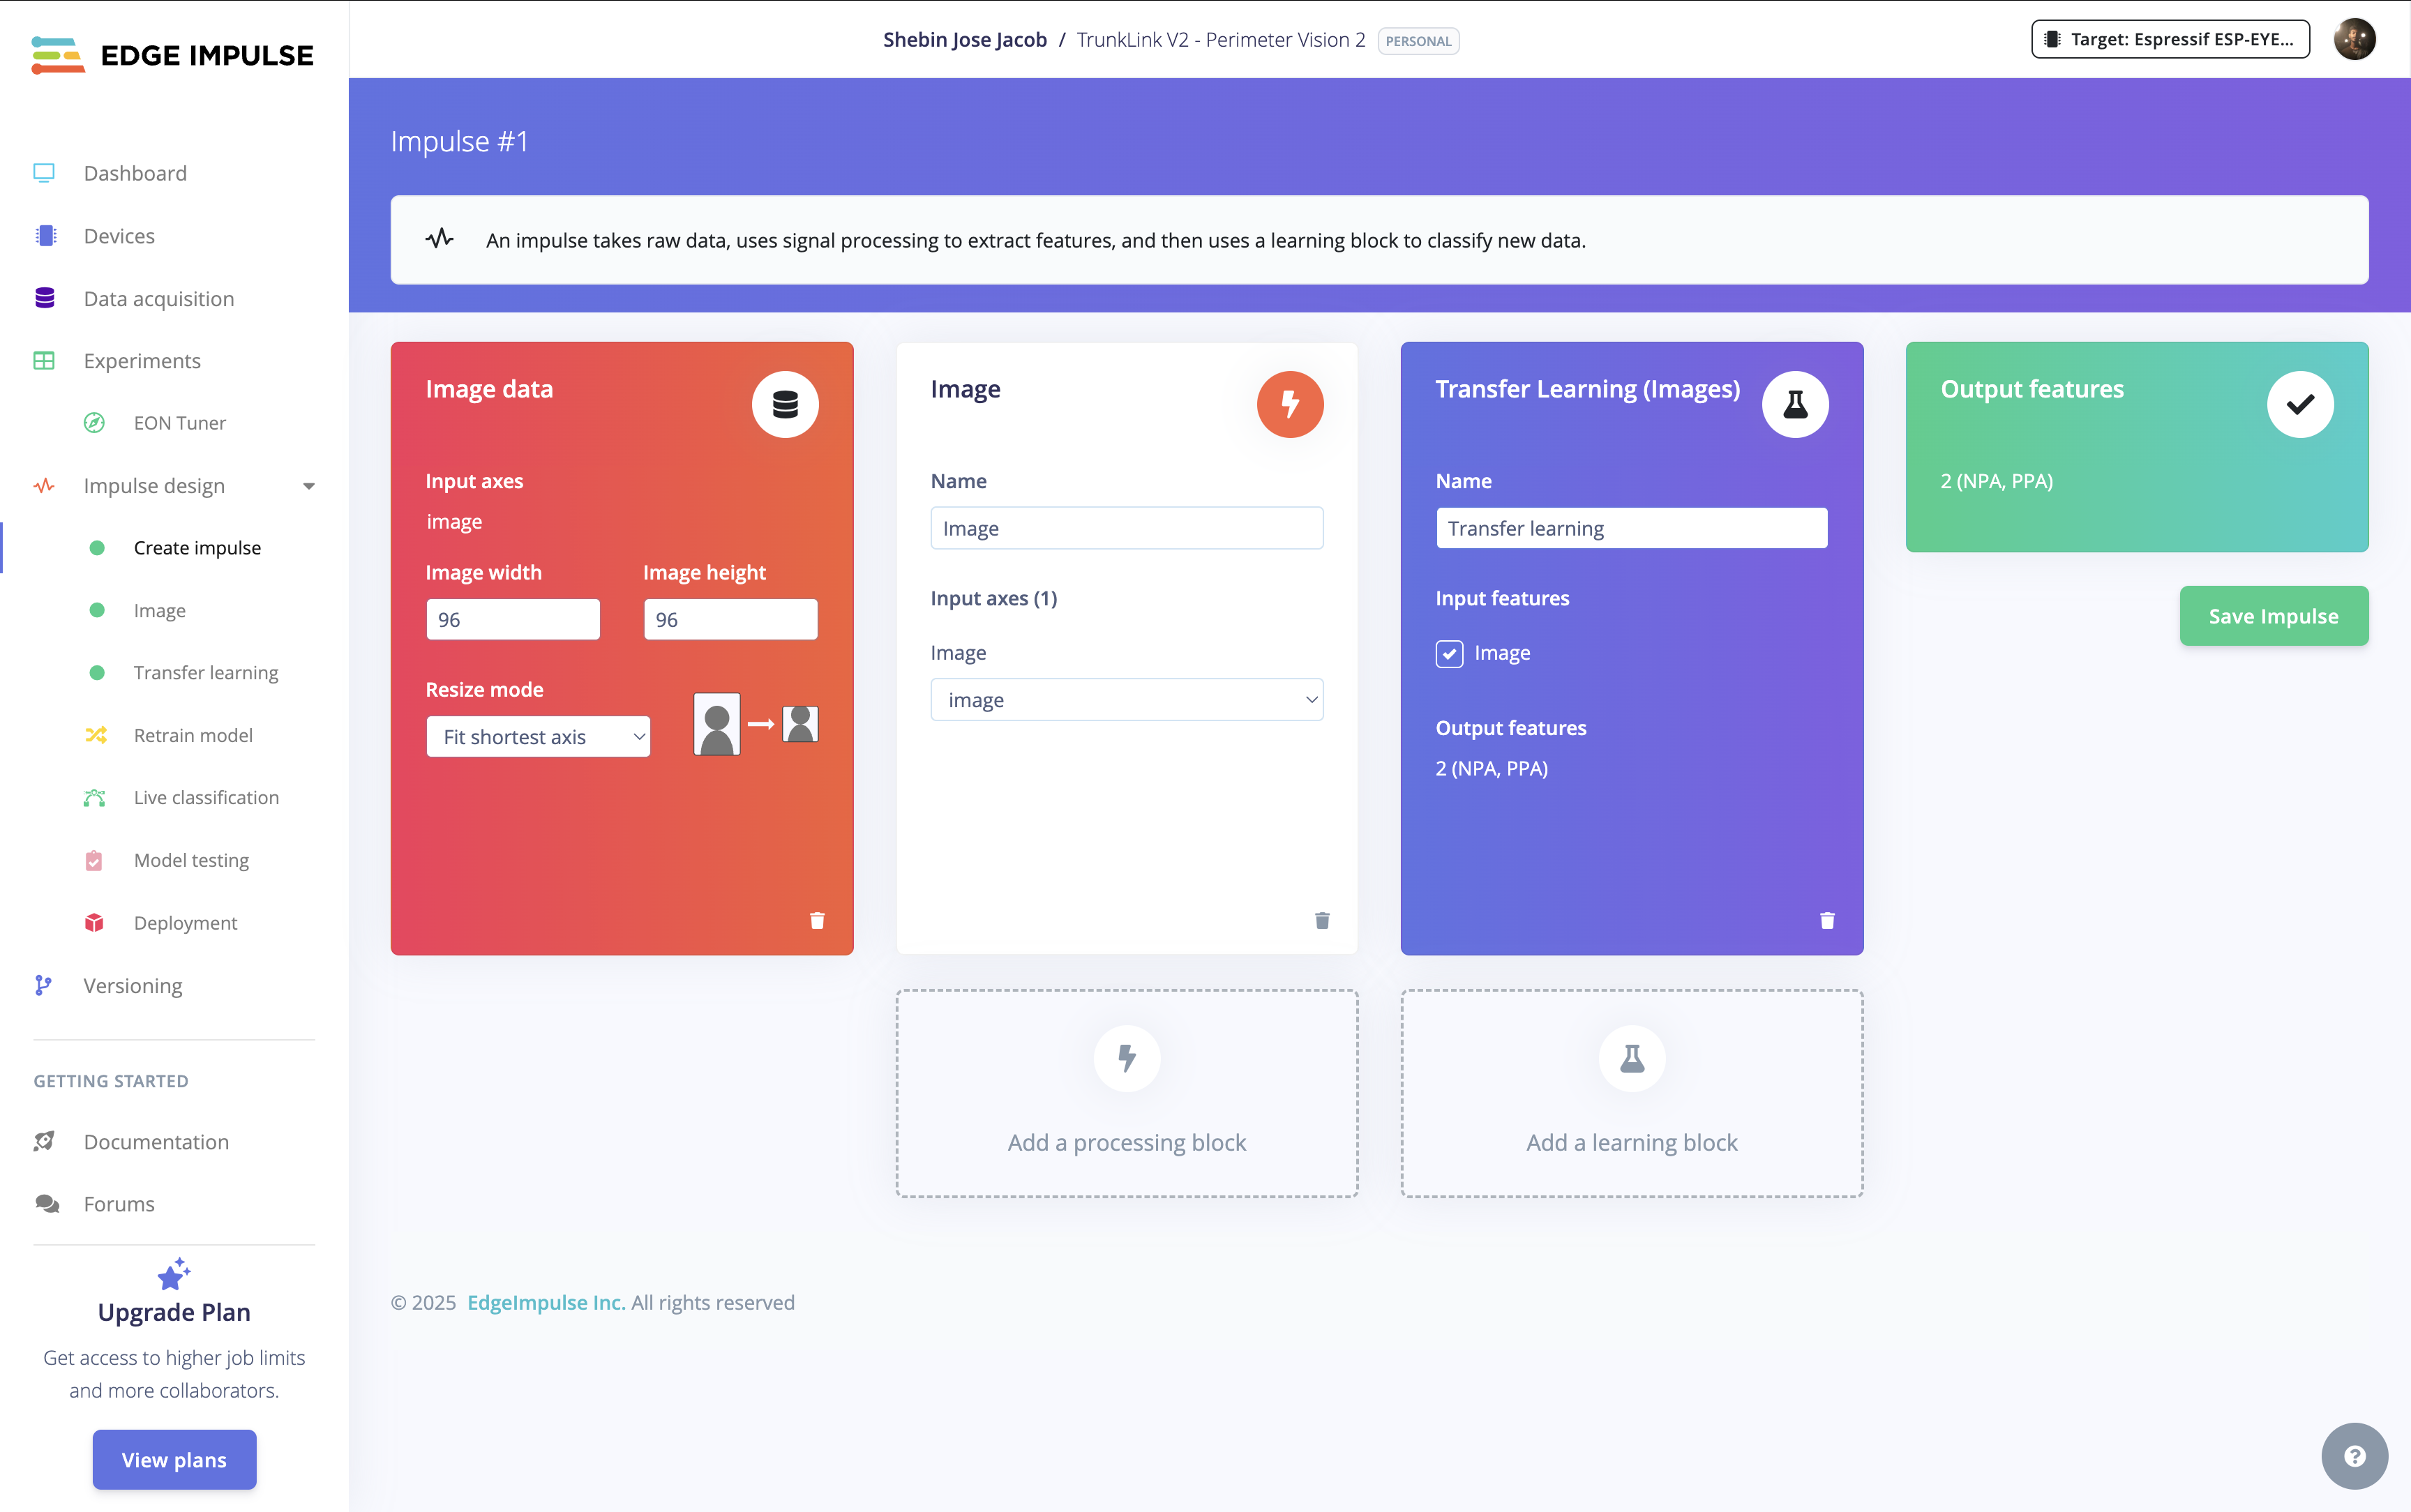Open the EON Tuner menu item
This screenshot has height=1512, width=2411.
179,423
